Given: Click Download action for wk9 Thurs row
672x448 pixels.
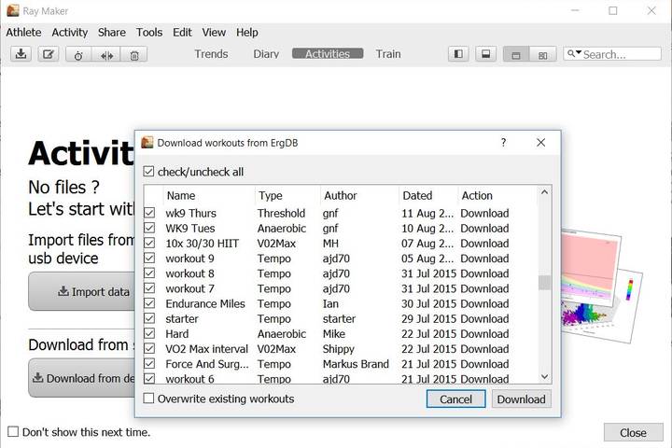Looking at the screenshot, I should coord(484,213).
